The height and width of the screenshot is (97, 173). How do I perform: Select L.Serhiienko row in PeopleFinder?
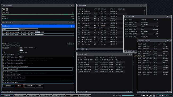tap(100, 28)
